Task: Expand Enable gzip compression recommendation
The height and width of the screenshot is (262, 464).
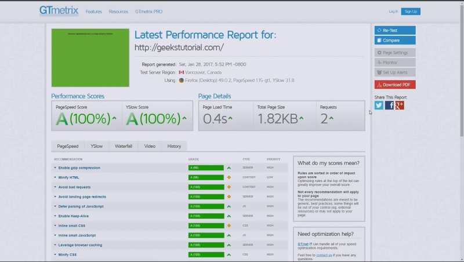Action: coord(79,168)
